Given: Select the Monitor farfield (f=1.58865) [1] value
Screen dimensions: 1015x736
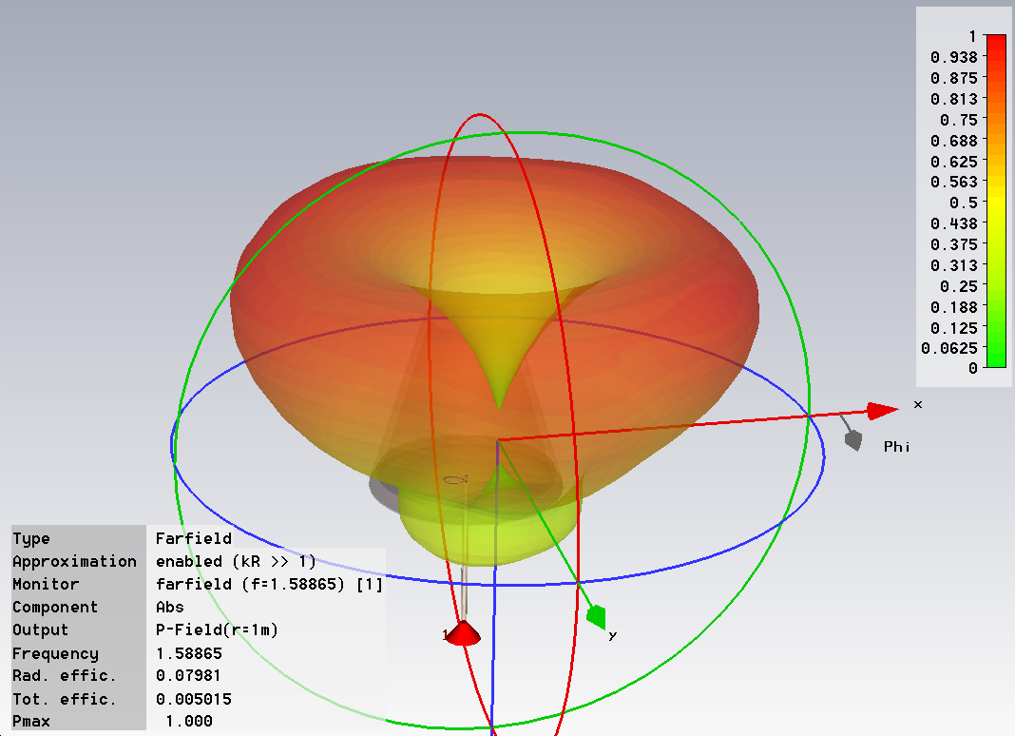Looking at the screenshot, I should [x=269, y=585].
